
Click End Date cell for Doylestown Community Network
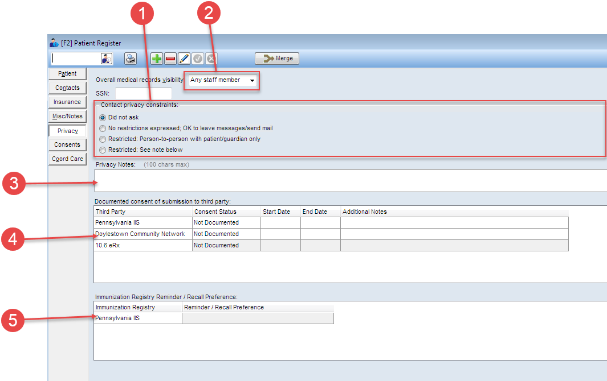click(x=320, y=234)
